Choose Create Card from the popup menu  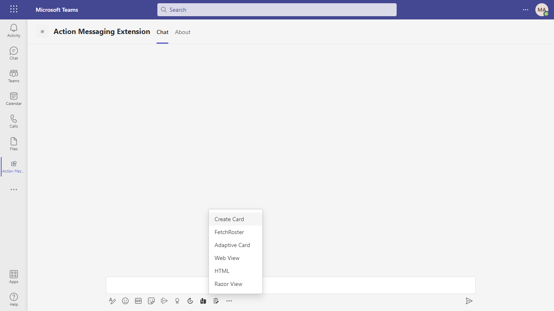[x=236, y=219]
